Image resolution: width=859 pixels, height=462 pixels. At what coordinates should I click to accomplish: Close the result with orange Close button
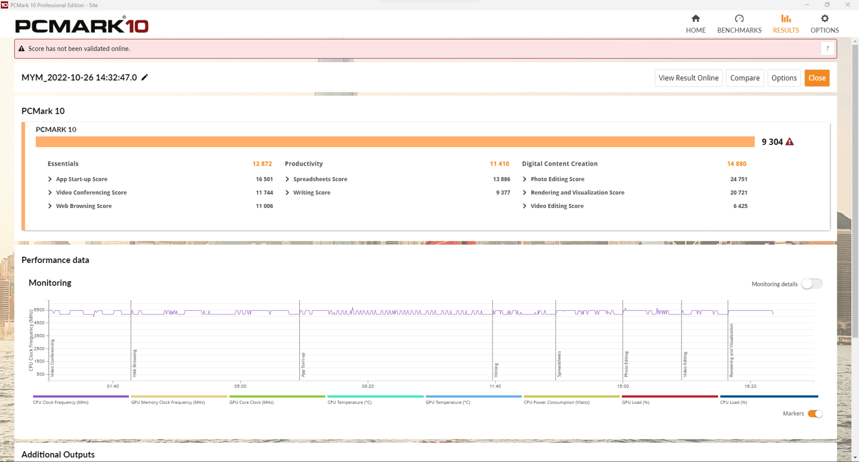(817, 78)
